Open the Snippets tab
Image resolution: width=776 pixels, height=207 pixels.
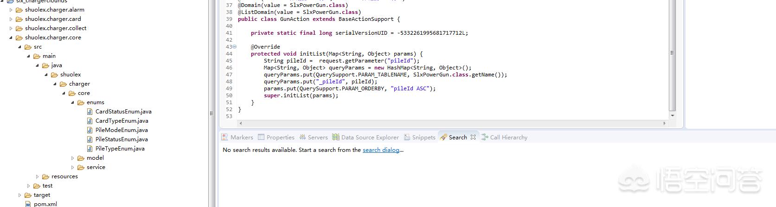[420, 138]
